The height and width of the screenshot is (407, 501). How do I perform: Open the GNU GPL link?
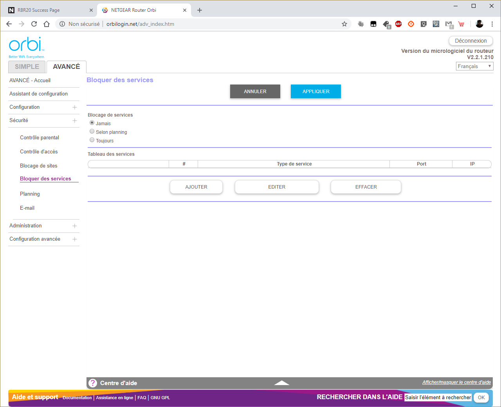click(160, 398)
